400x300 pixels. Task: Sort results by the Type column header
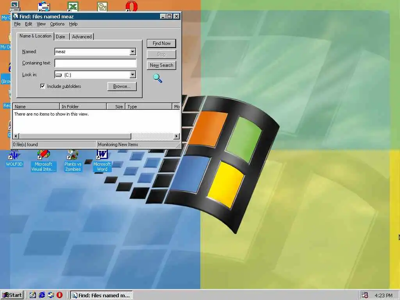click(149, 106)
